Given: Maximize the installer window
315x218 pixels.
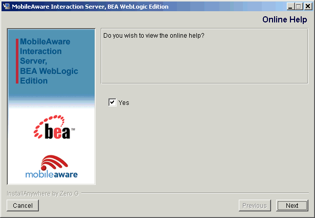Looking at the screenshot, I should [298, 7].
